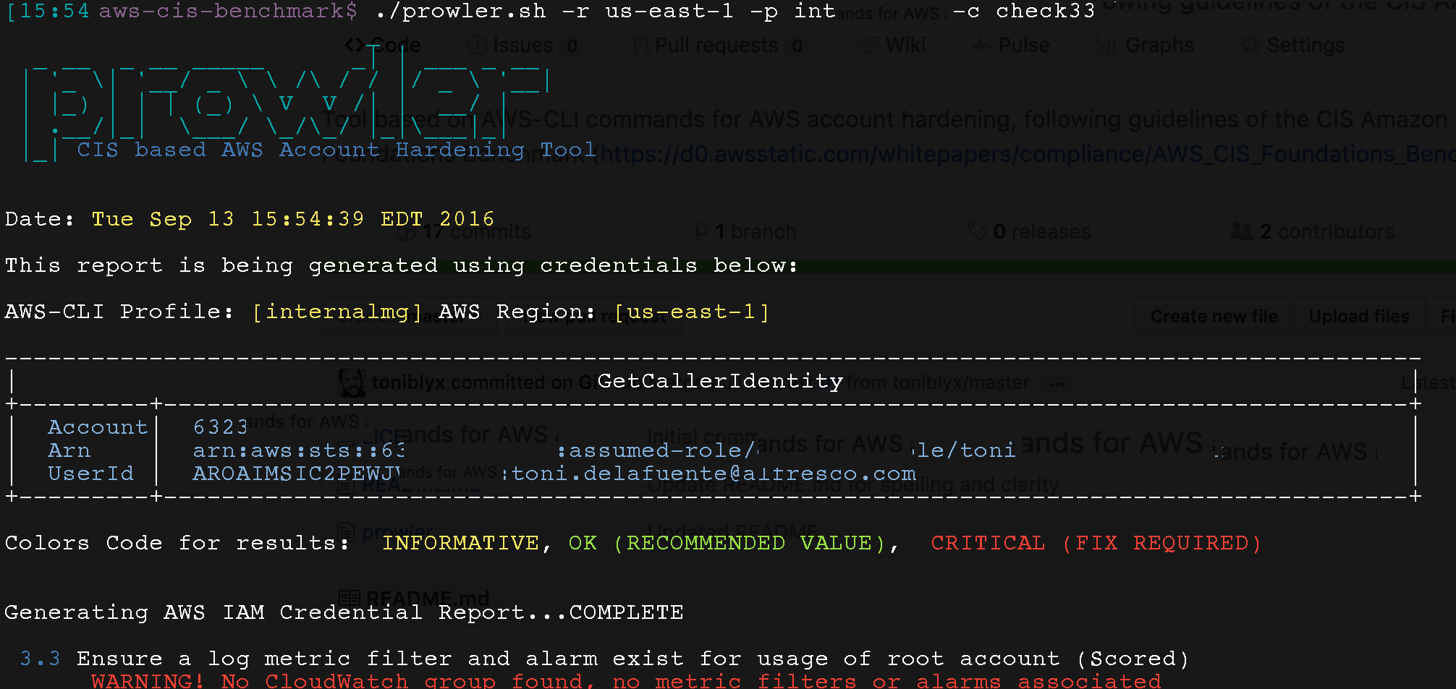Screen dimensions: 1456x689
Task: Click the Graphs bar-chart icon on GitHub page
Action: tap(1107, 46)
